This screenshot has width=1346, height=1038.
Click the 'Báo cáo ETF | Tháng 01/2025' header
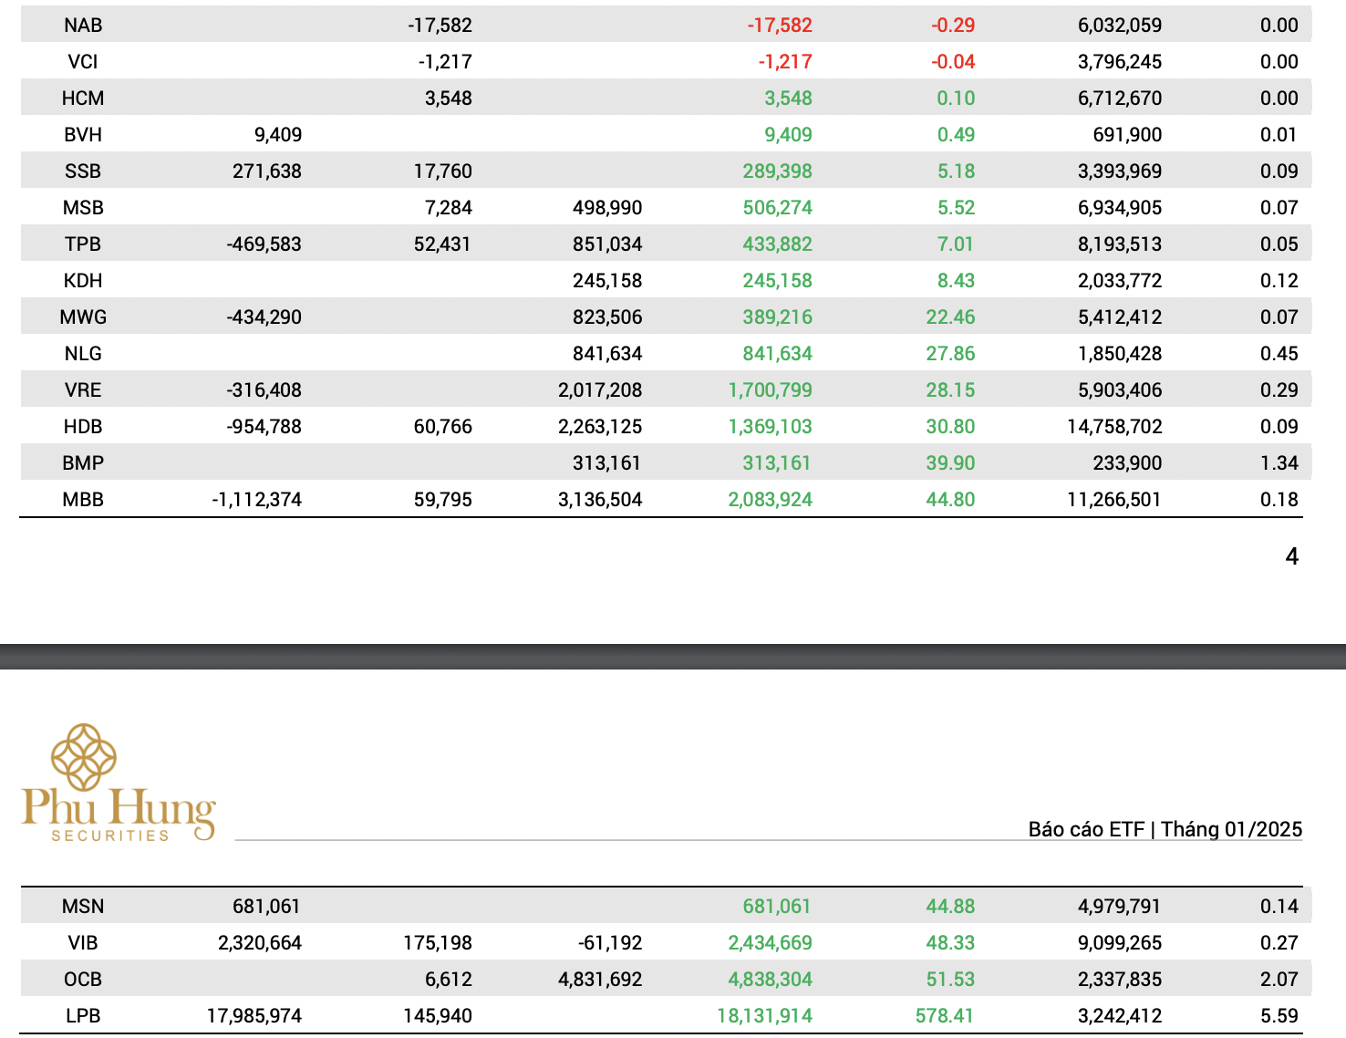click(1165, 829)
